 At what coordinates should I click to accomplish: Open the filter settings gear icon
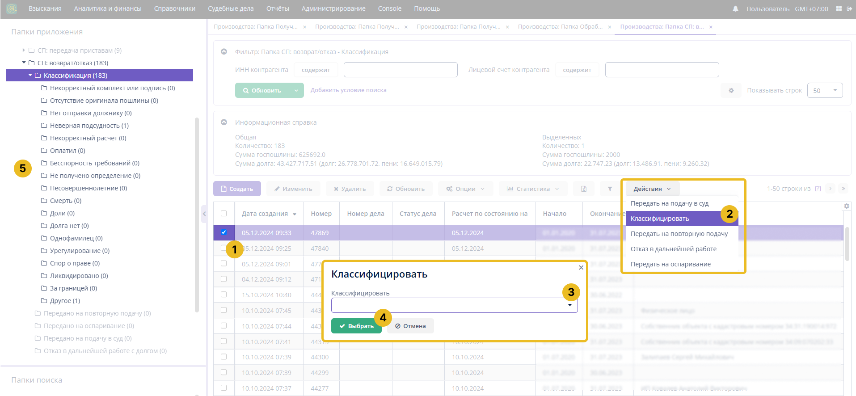(x=731, y=90)
